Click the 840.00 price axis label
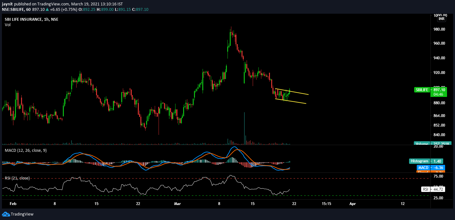Screen dimensions: 455x220 (x=439, y=135)
